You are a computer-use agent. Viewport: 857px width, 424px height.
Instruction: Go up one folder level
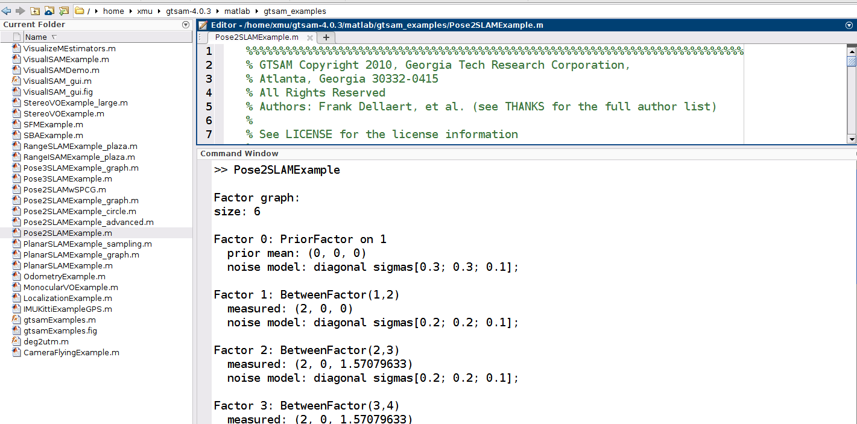click(34, 10)
